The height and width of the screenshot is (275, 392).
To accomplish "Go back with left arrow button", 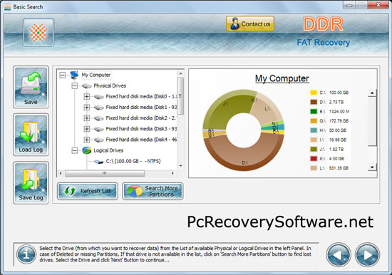I will [339, 254].
